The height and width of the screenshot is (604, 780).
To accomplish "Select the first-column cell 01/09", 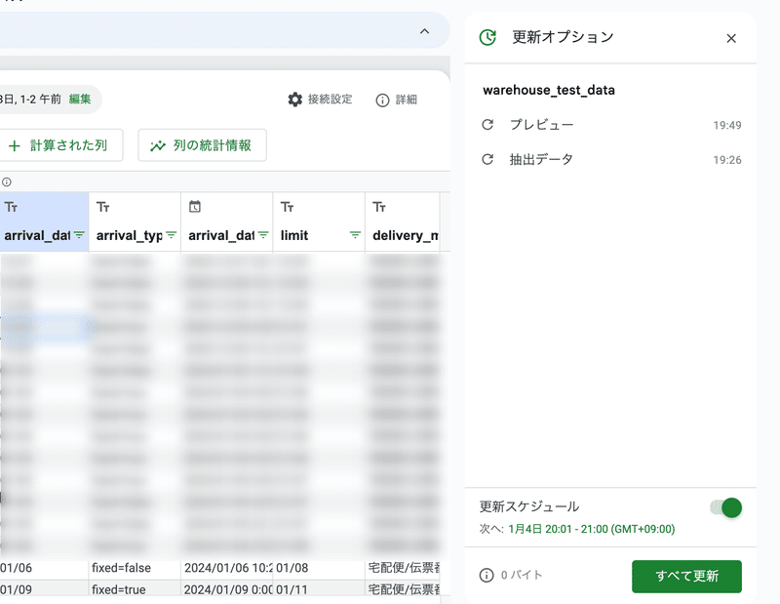I will coord(44,589).
